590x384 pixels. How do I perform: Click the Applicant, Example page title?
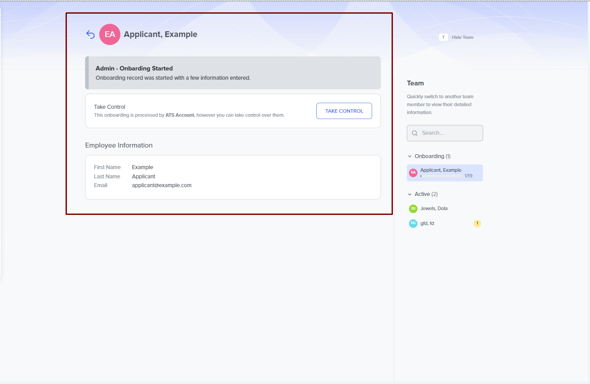pos(161,34)
